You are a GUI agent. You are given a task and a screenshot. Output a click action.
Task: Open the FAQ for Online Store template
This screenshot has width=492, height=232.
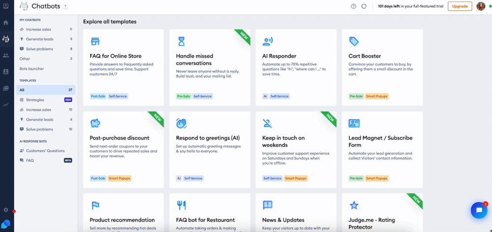123,68
